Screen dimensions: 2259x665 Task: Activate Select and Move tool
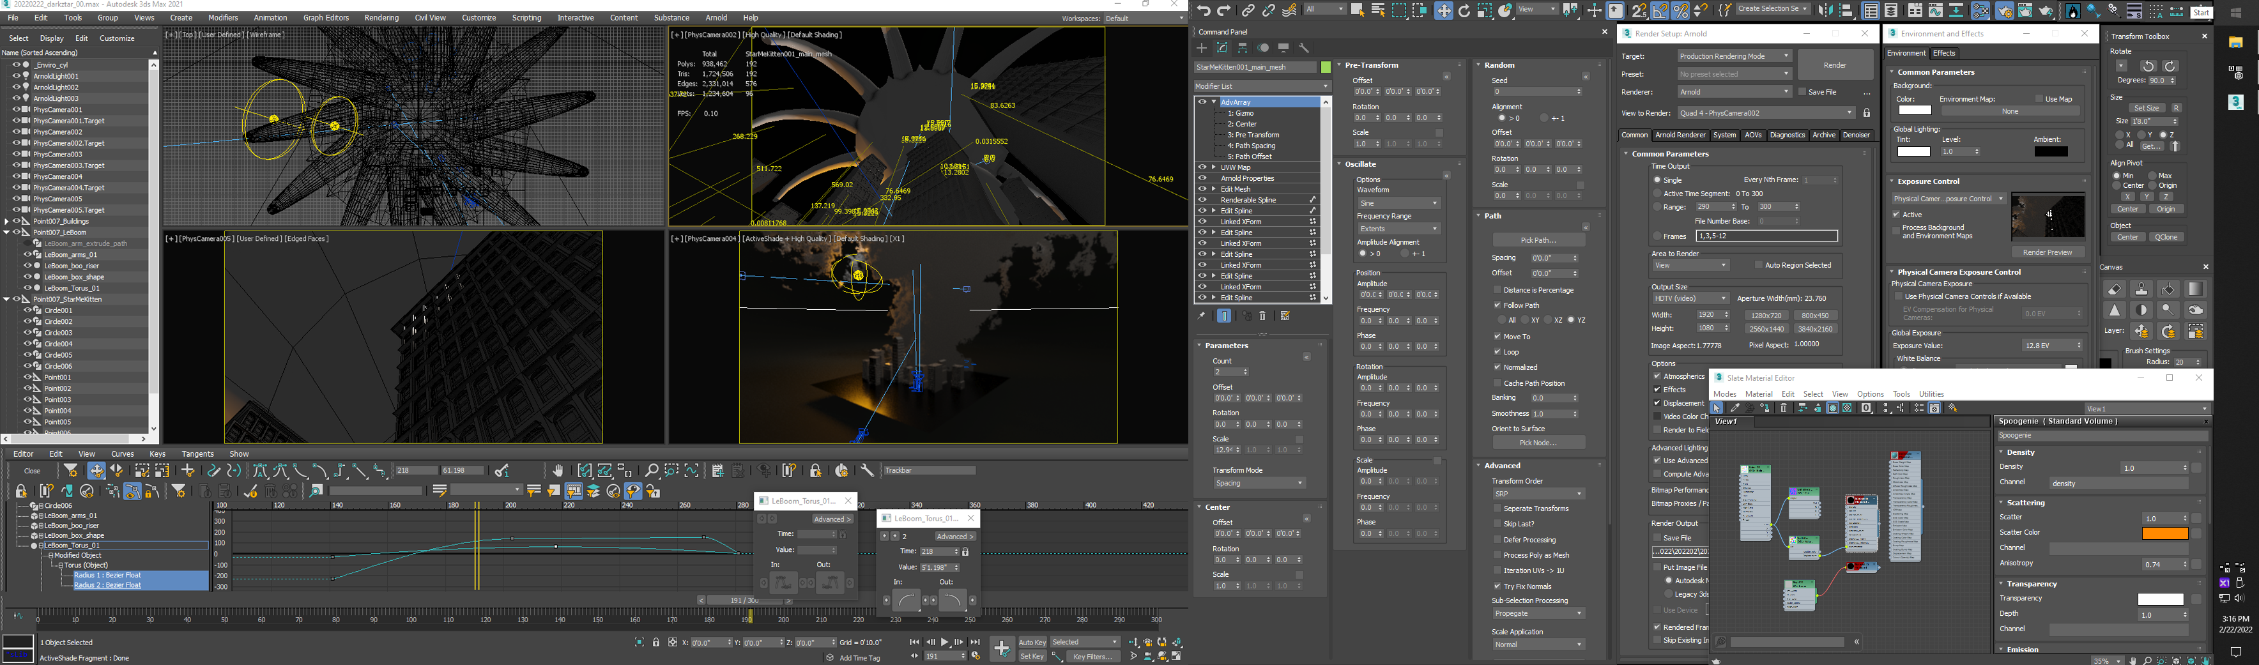tap(1444, 10)
